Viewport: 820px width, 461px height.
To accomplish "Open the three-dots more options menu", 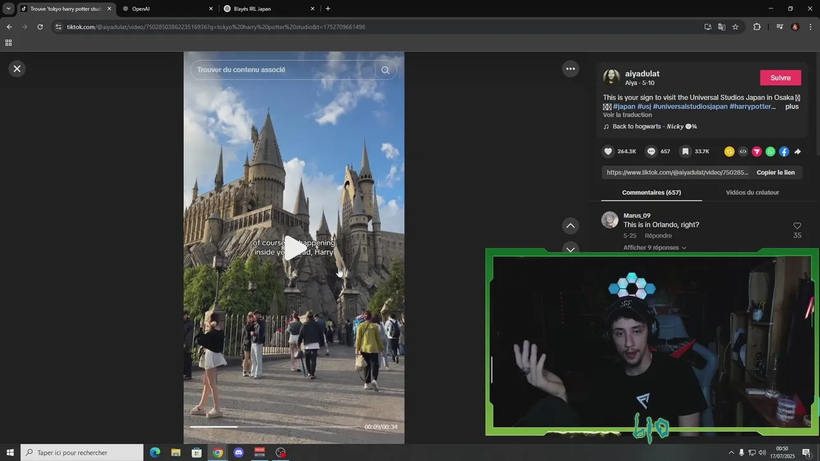I will (x=570, y=69).
